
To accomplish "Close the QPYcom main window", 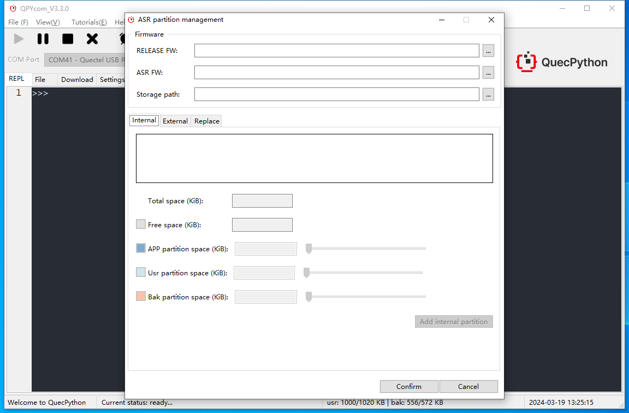I will click(x=612, y=8).
